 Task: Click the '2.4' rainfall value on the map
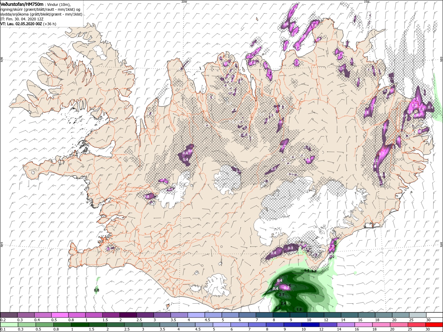284,303
